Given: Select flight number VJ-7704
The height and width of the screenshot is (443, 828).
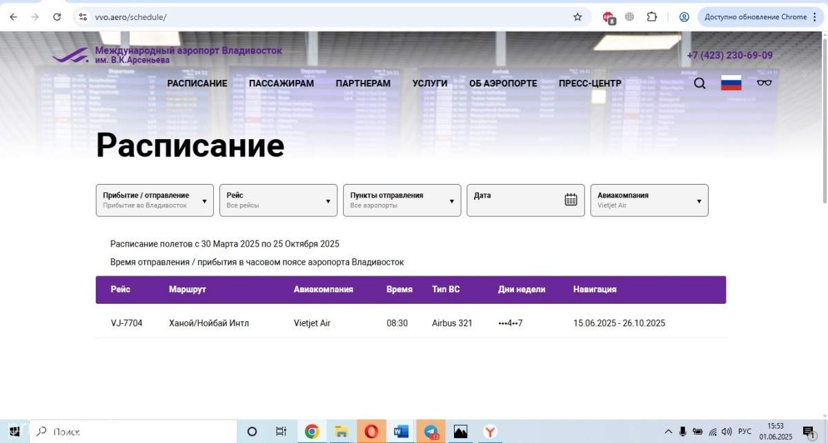Looking at the screenshot, I should 127,323.
